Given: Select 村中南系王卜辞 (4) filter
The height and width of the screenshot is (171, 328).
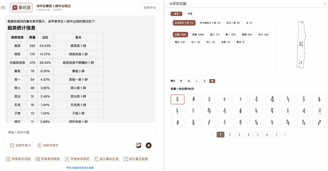Looking at the screenshot, I should click(x=210, y=23).
